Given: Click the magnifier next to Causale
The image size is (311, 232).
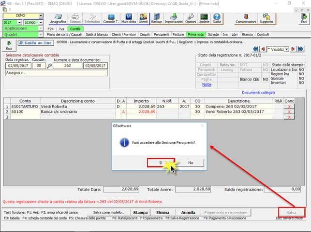Looking at the screenshot, I should (x=49, y=66).
